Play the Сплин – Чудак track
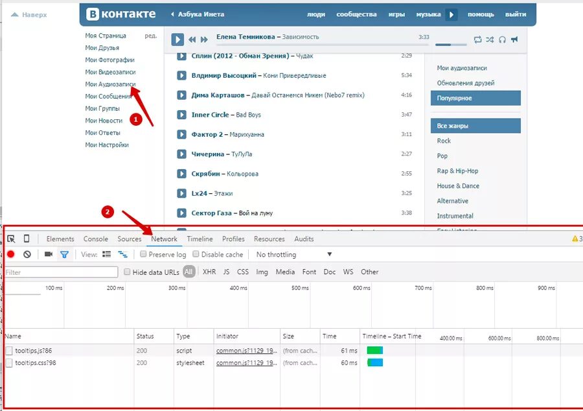 (181, 56)
